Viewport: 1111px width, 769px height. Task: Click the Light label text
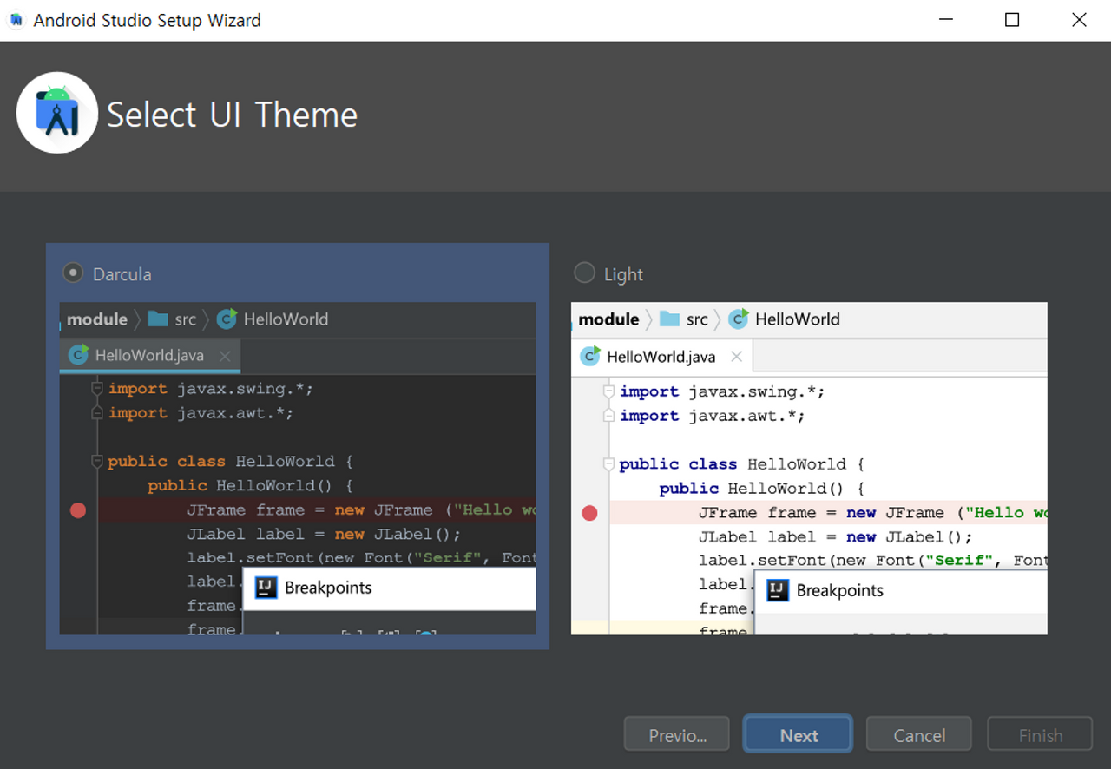pyautogui.click(x=623, y=274)
